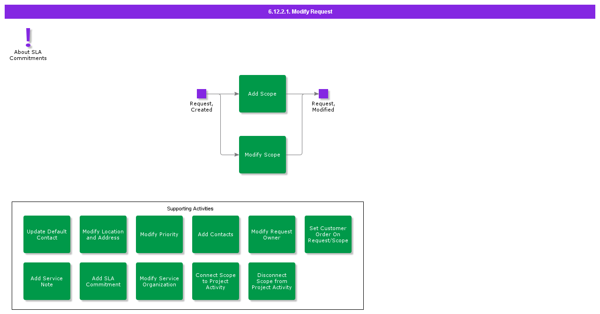Open Set Customer Order On Request/Scope

tap(328, 234)
